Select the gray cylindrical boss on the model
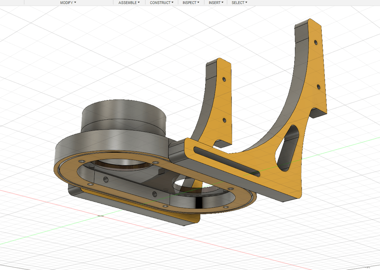This screenshot has height=270, width=380. [124, 117]
